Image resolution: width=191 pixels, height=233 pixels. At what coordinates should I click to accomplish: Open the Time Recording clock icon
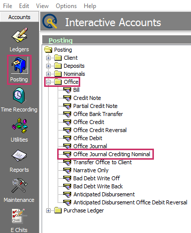[x=19, y=95]
